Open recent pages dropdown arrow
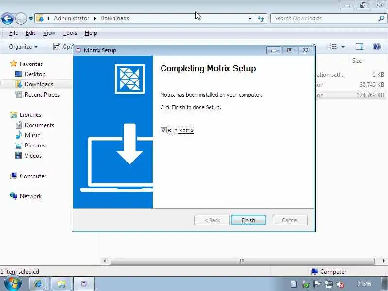 (31, 18)
